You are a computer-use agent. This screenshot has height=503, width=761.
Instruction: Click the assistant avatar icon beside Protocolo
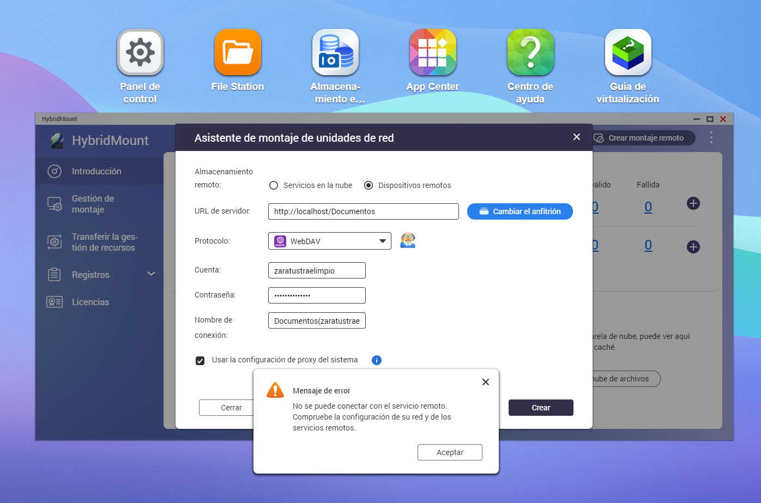click(x=408, y=240)
